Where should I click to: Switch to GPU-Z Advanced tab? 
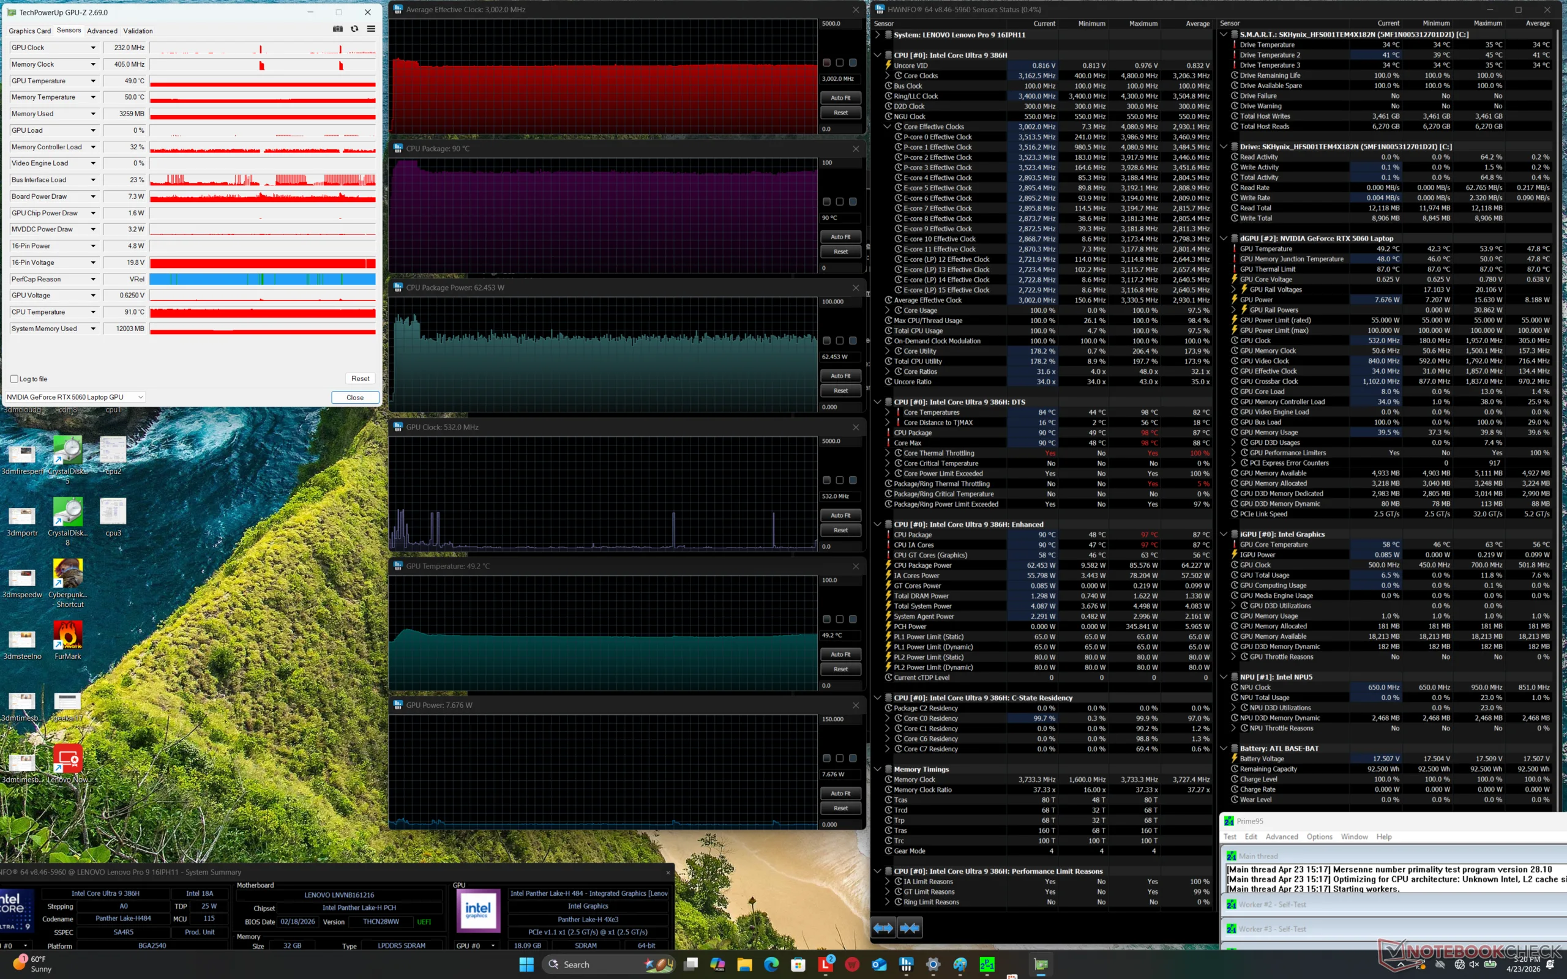tap(102, 31)
